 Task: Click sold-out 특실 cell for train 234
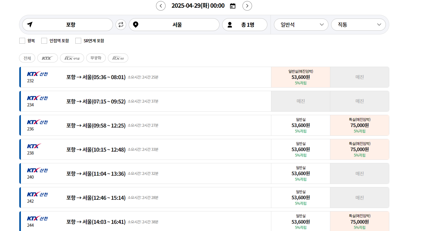click(360, 101)
